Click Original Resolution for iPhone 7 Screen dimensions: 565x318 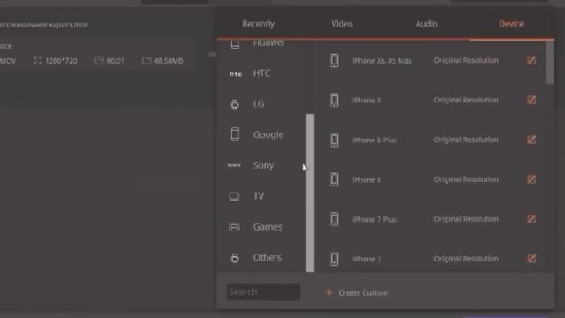click(466, 259)
